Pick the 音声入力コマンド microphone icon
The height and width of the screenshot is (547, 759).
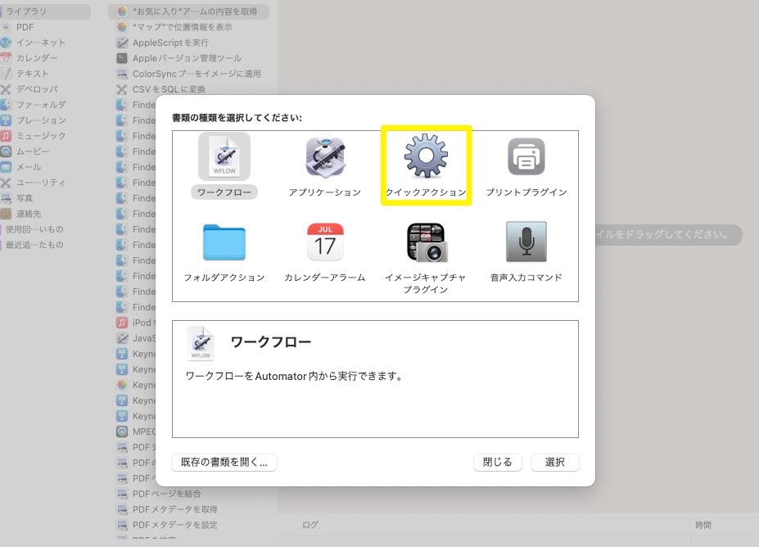tap(526, 242)
